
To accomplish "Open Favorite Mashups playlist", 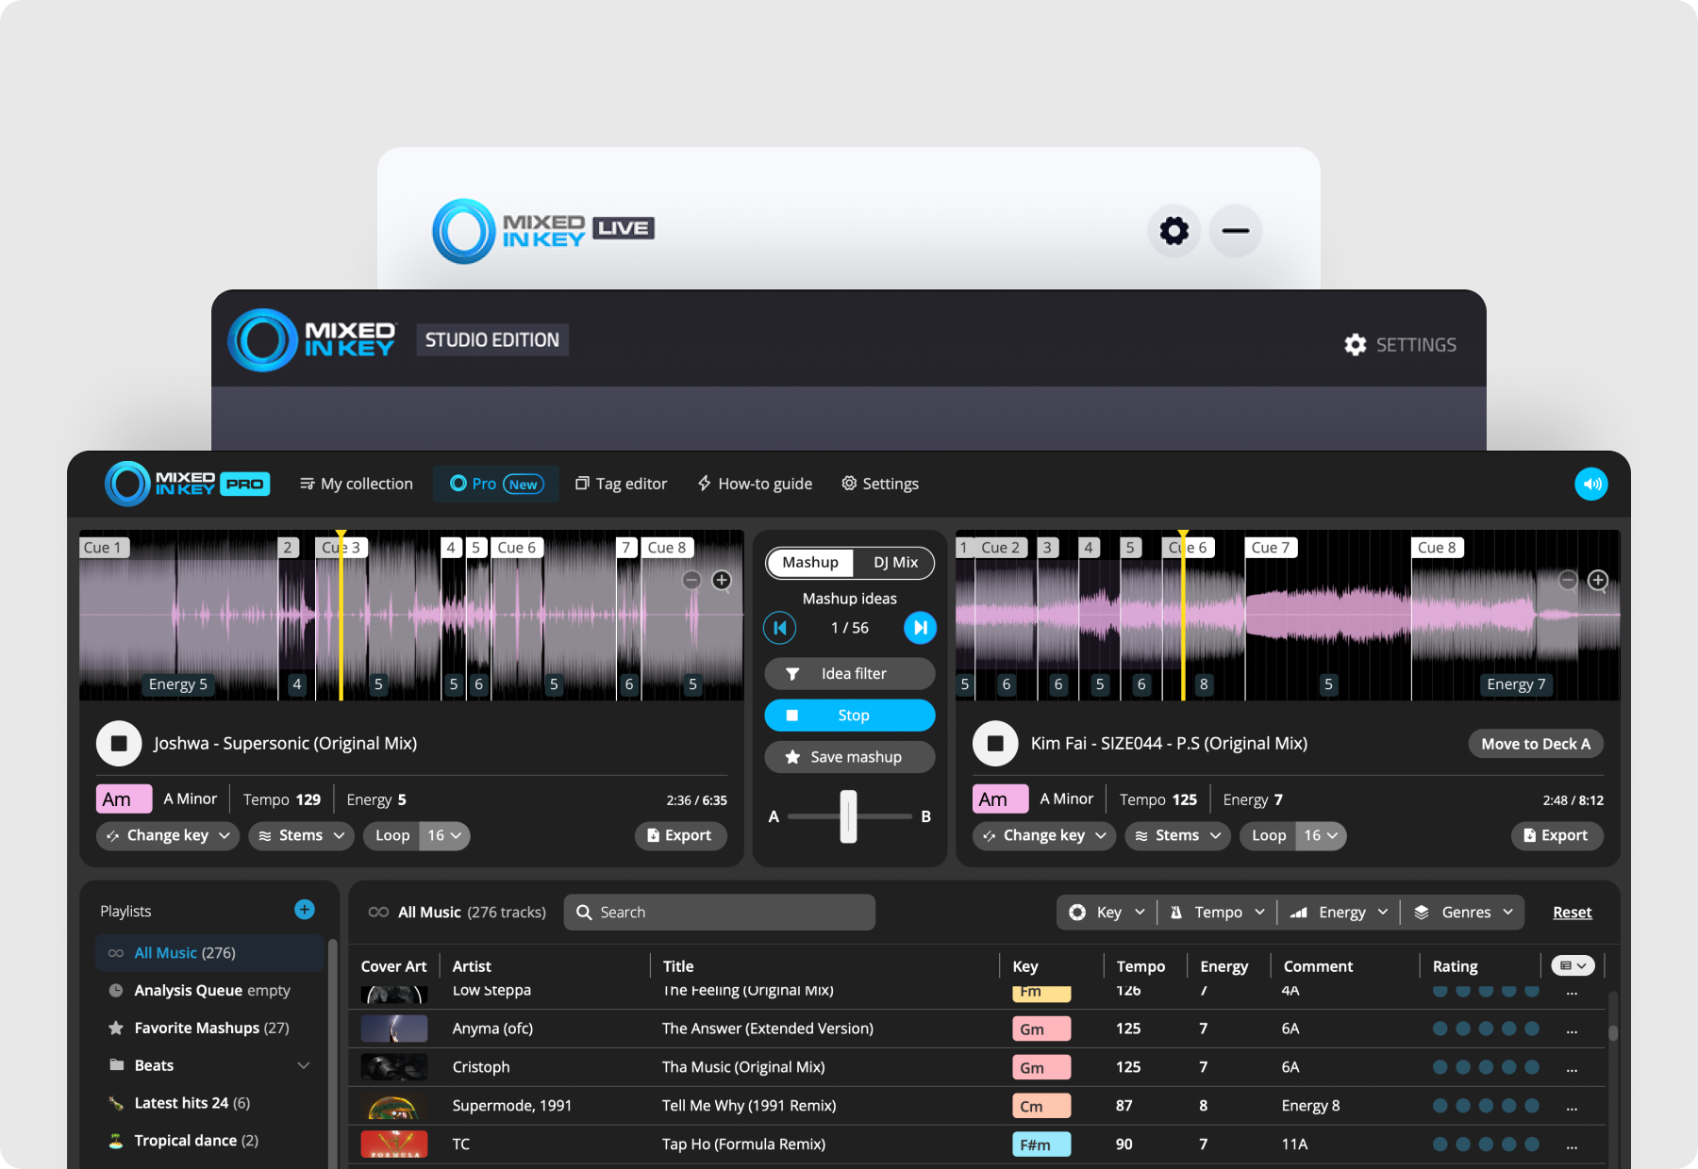I will pyautogui.click(x=209, y=1029).
